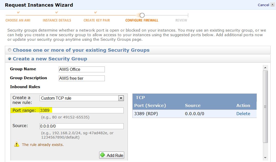276x162 pixels.
Task: Click the scrollbar up arrow
Action: coord(265,67)
